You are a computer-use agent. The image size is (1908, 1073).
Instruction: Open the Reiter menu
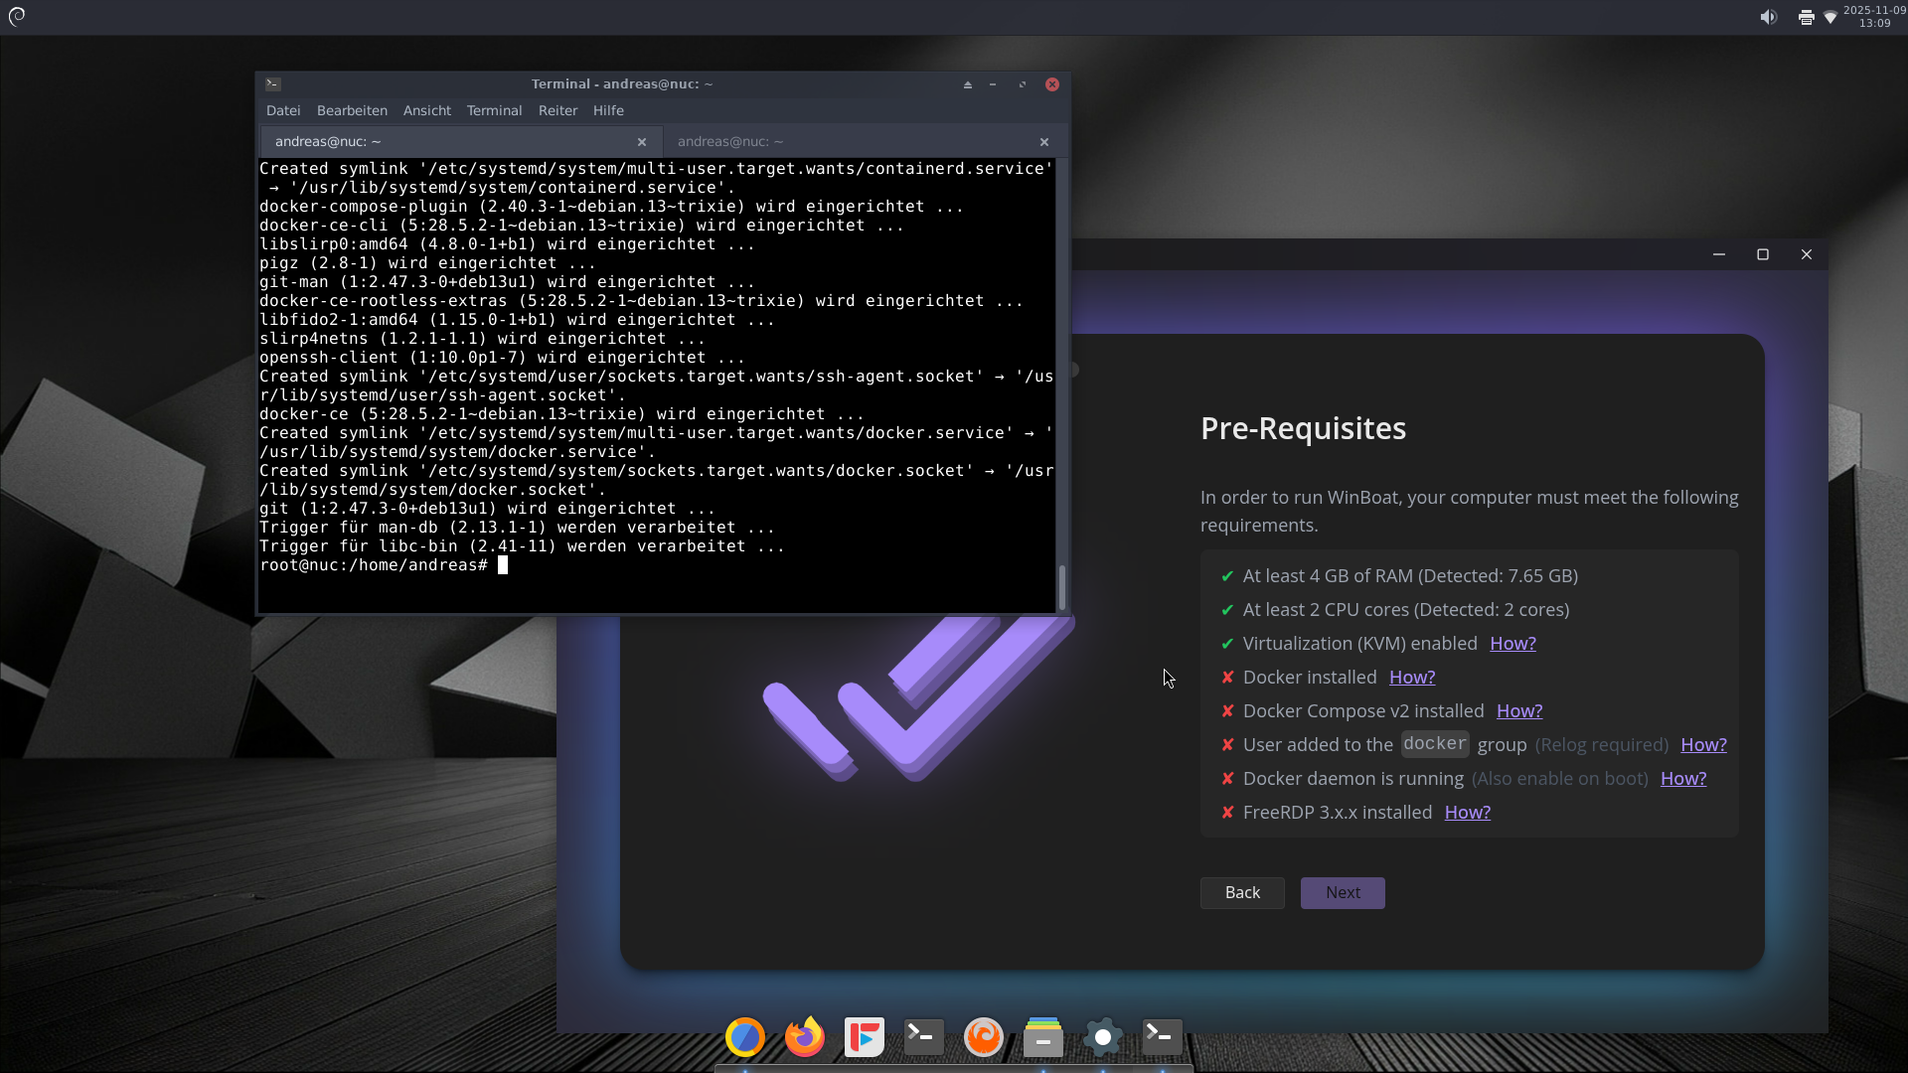point(557,110)
